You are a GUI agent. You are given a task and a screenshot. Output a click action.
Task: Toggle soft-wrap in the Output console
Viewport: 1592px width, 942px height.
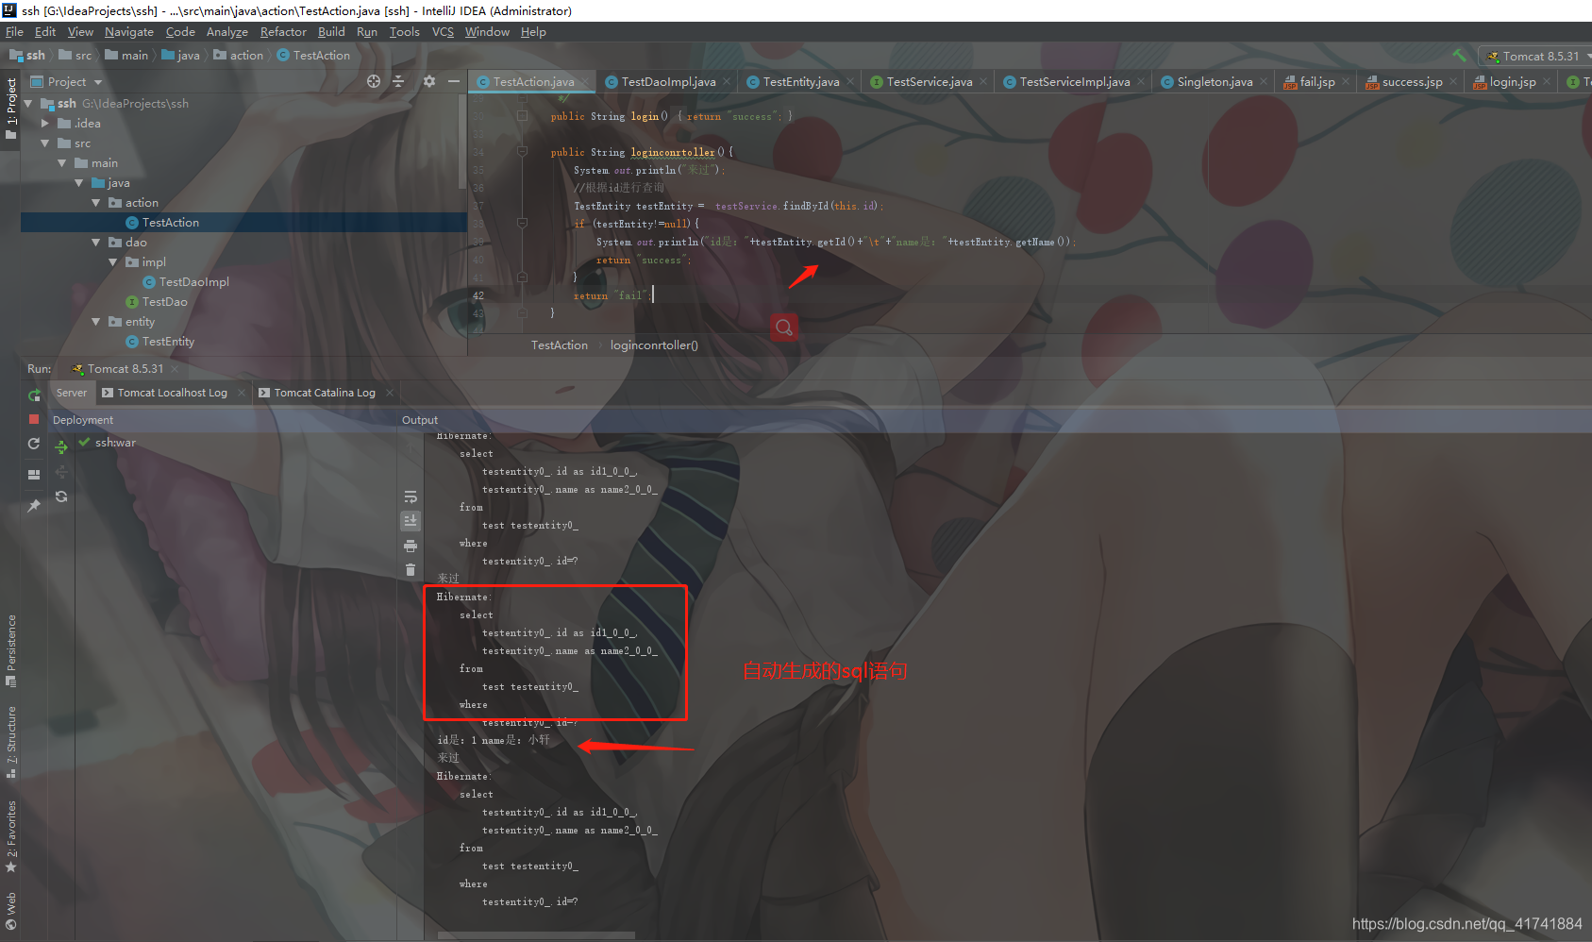[x=411, y=496]
